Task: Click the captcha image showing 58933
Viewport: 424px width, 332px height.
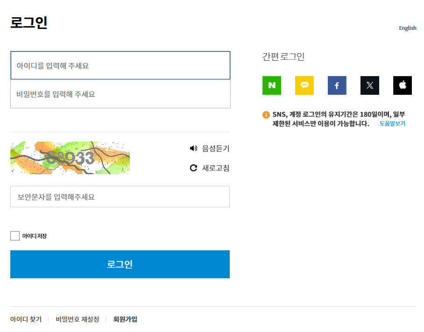Action: 70,158
